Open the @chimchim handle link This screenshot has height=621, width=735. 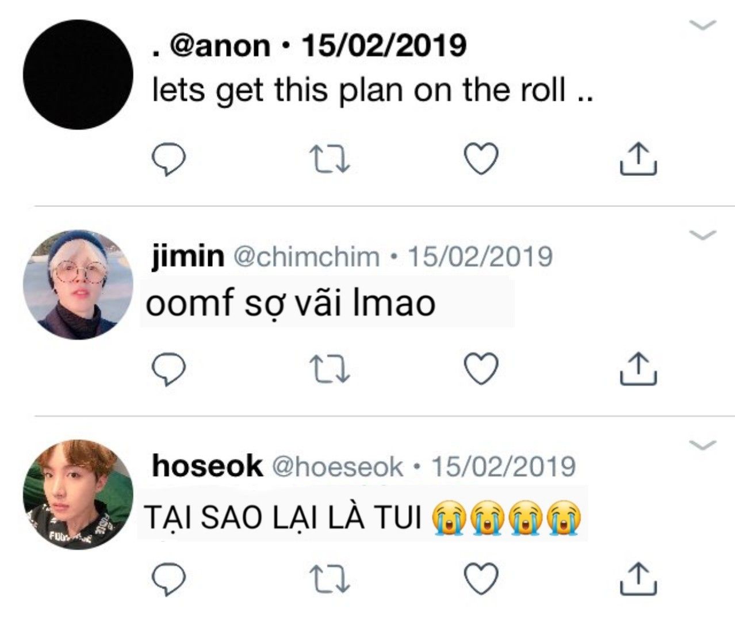tap(305, 256)
